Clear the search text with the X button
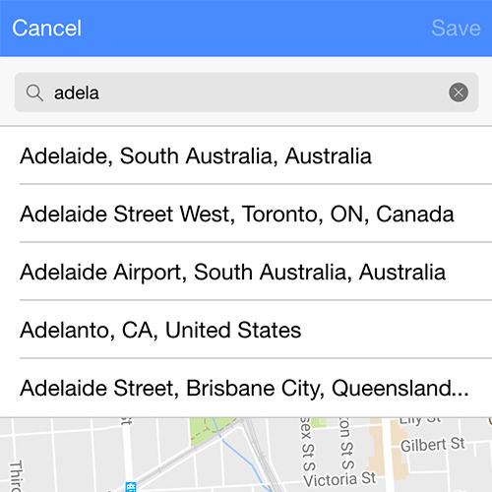The height and width of the screenshot is (492, 492). (x=459, y=92)
